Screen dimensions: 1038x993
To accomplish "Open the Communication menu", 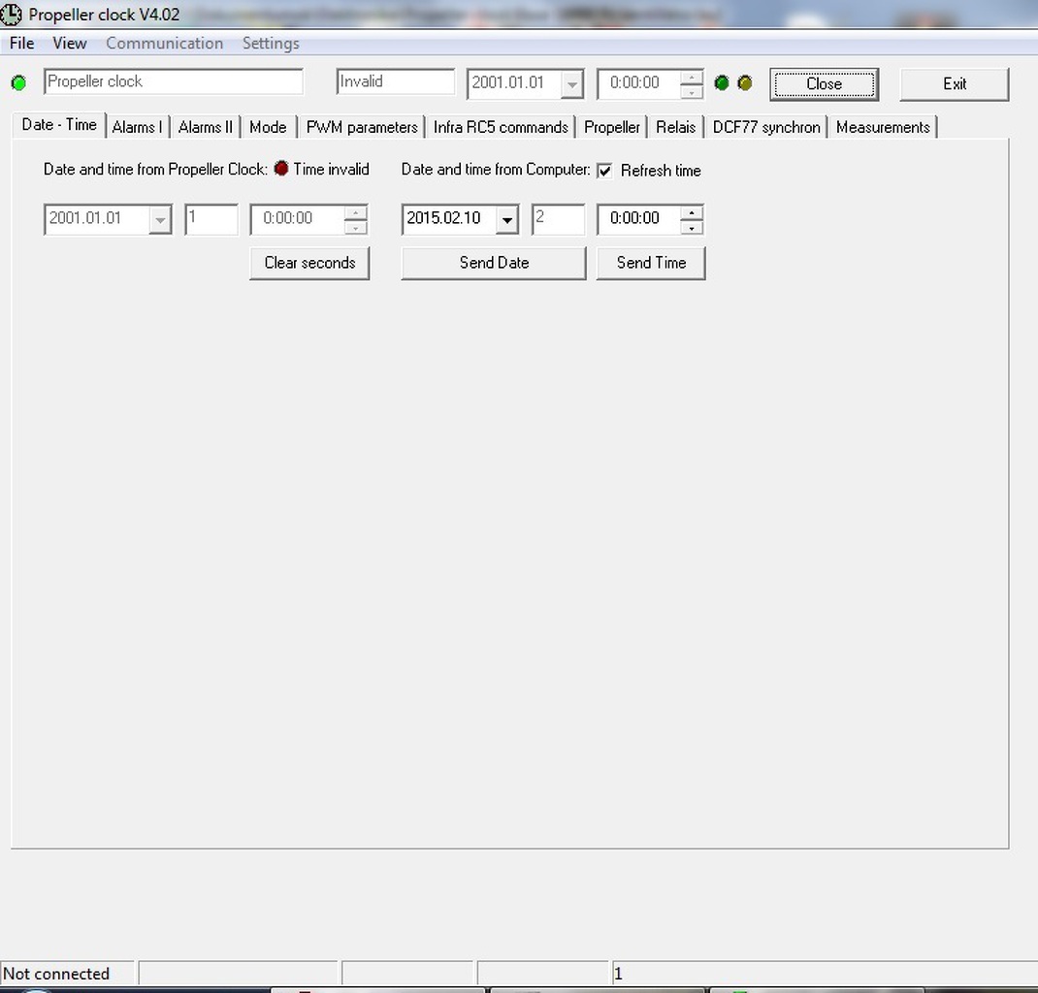I will (164, 43).
